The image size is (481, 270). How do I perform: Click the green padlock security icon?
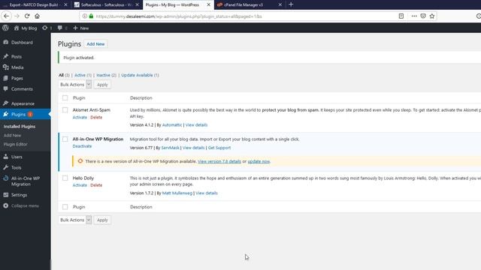[91, 16]
